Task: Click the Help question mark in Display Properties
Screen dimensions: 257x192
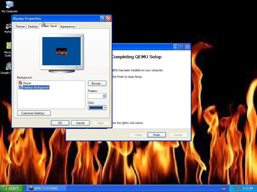Action: [x=103, y=18]
